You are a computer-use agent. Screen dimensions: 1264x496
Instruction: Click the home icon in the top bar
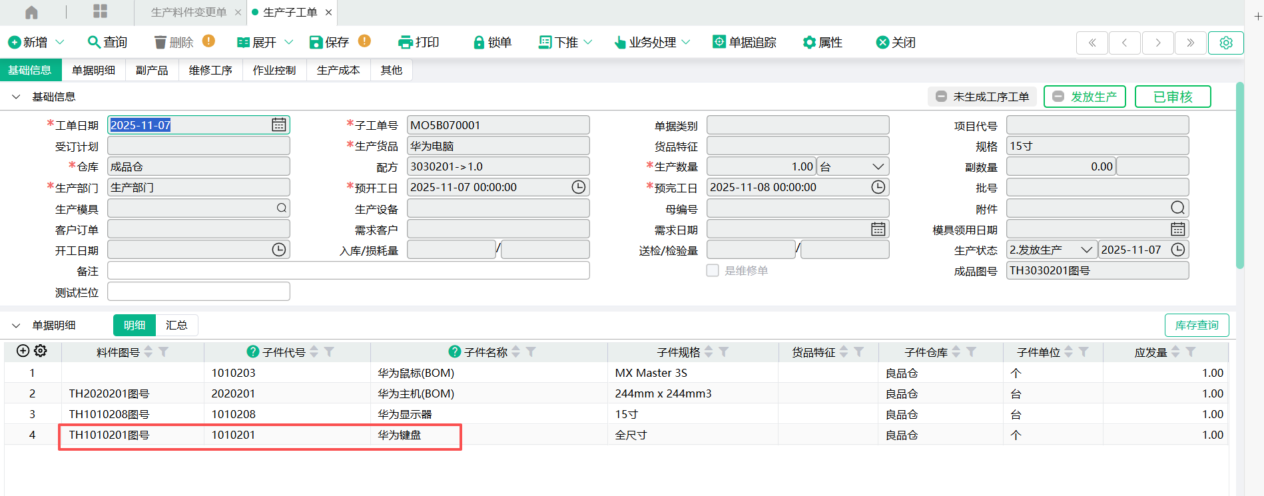point(31,12)
